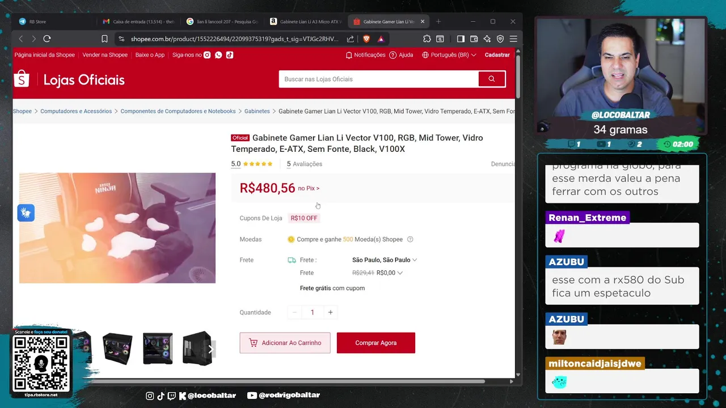Open the Componentes de Computadores e Notebooks breadcrumb

point(178,111)
